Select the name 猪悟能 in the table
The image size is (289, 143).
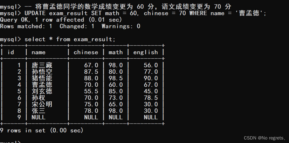pos(42,78)
